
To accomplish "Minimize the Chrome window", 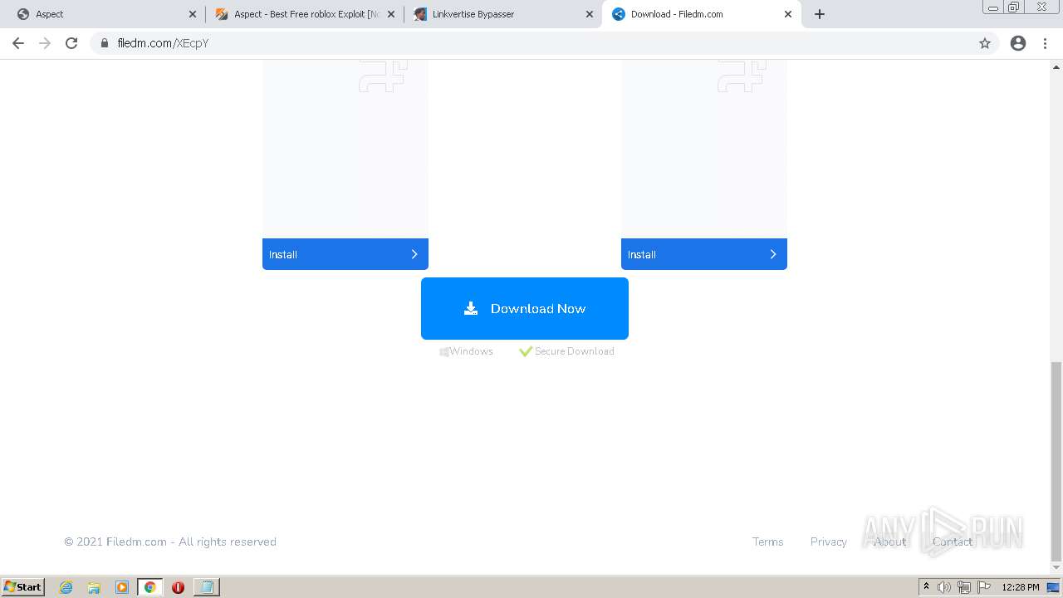I will click(x=993, y=7).
